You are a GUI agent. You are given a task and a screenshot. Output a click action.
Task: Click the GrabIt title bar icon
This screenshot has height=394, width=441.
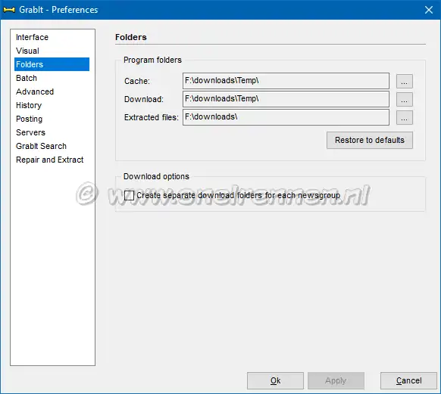(9, 10)
